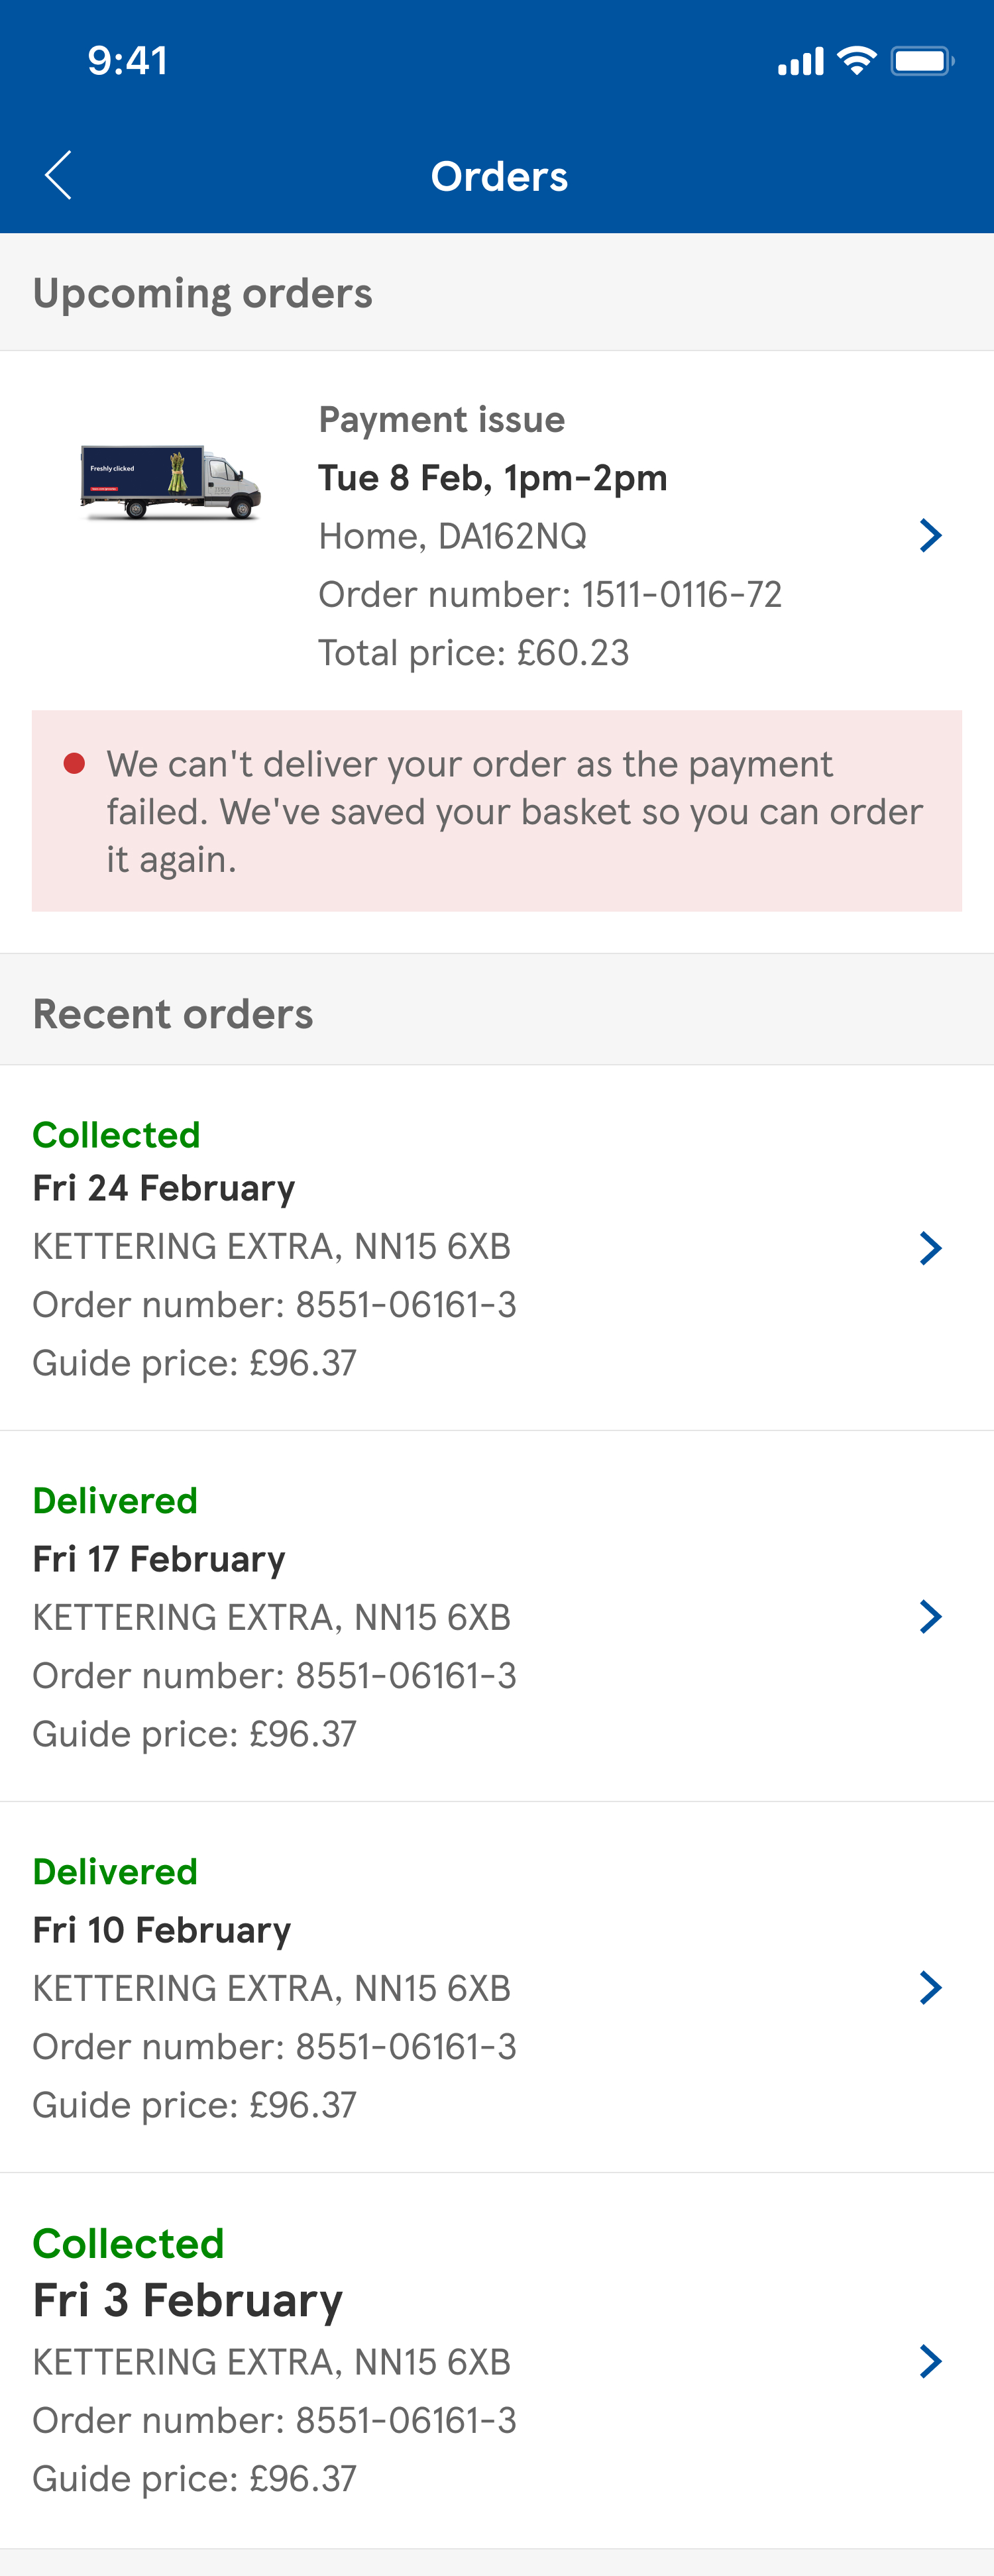The height and width of the screenshot is (2576, 994).
Task: Open payment issue order via chevron
Action: pos(930,535)
